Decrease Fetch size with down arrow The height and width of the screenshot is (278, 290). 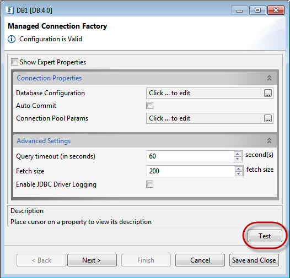pyautogui.click(x=239, y=173)
